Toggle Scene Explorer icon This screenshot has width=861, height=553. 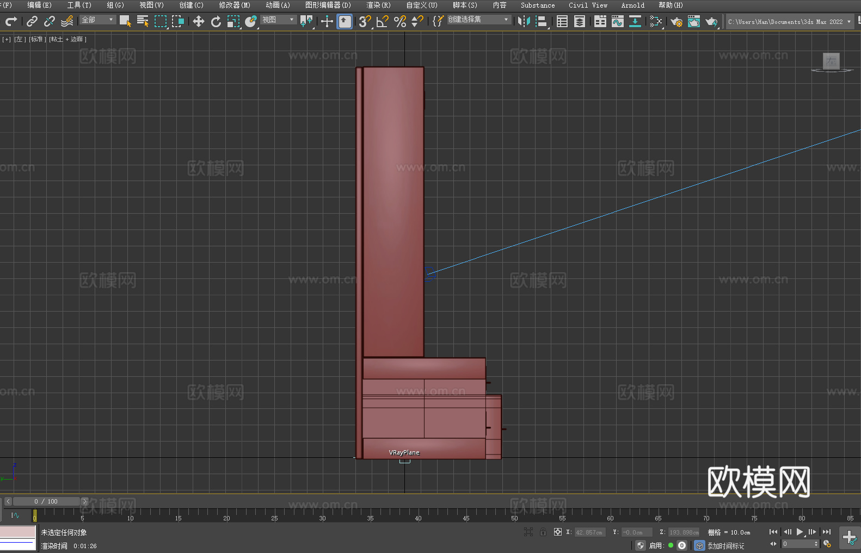562,21
